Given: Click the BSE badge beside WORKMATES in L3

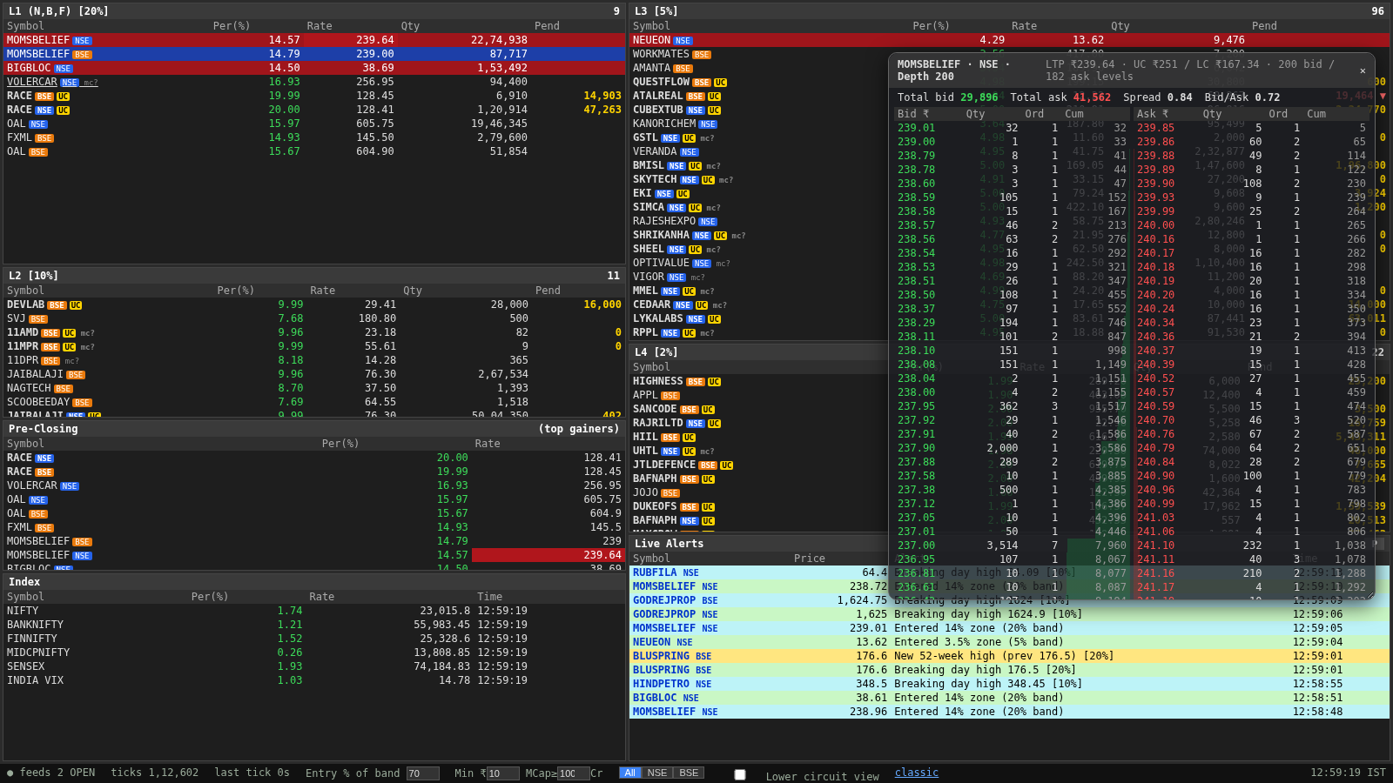Looking at the screenshot, I should tap(702, 55).
